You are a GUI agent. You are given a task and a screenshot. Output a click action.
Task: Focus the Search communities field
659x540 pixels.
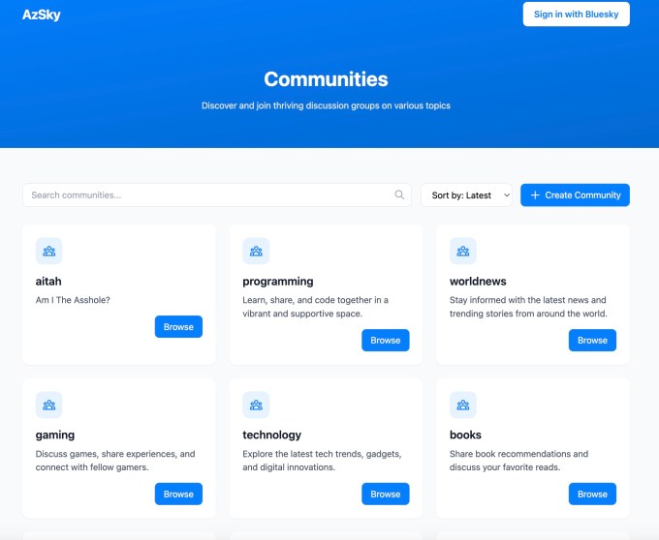coord(217,195)
